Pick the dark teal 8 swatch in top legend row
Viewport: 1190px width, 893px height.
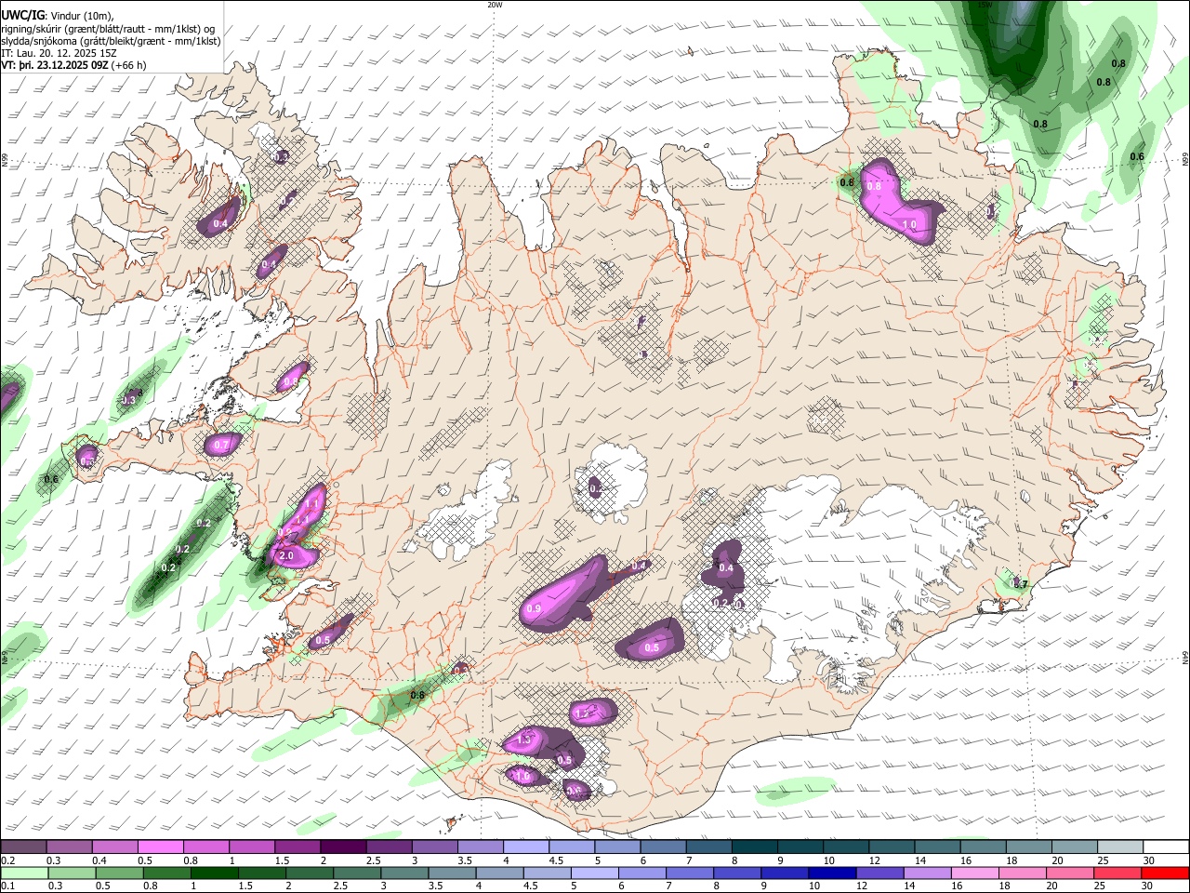[x=755, y=846]
